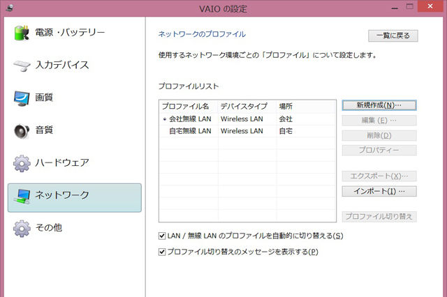
Task: Toggle プロファイル切り替えのメッセージを表示する checkbox
Action: (x=162, y=252)
